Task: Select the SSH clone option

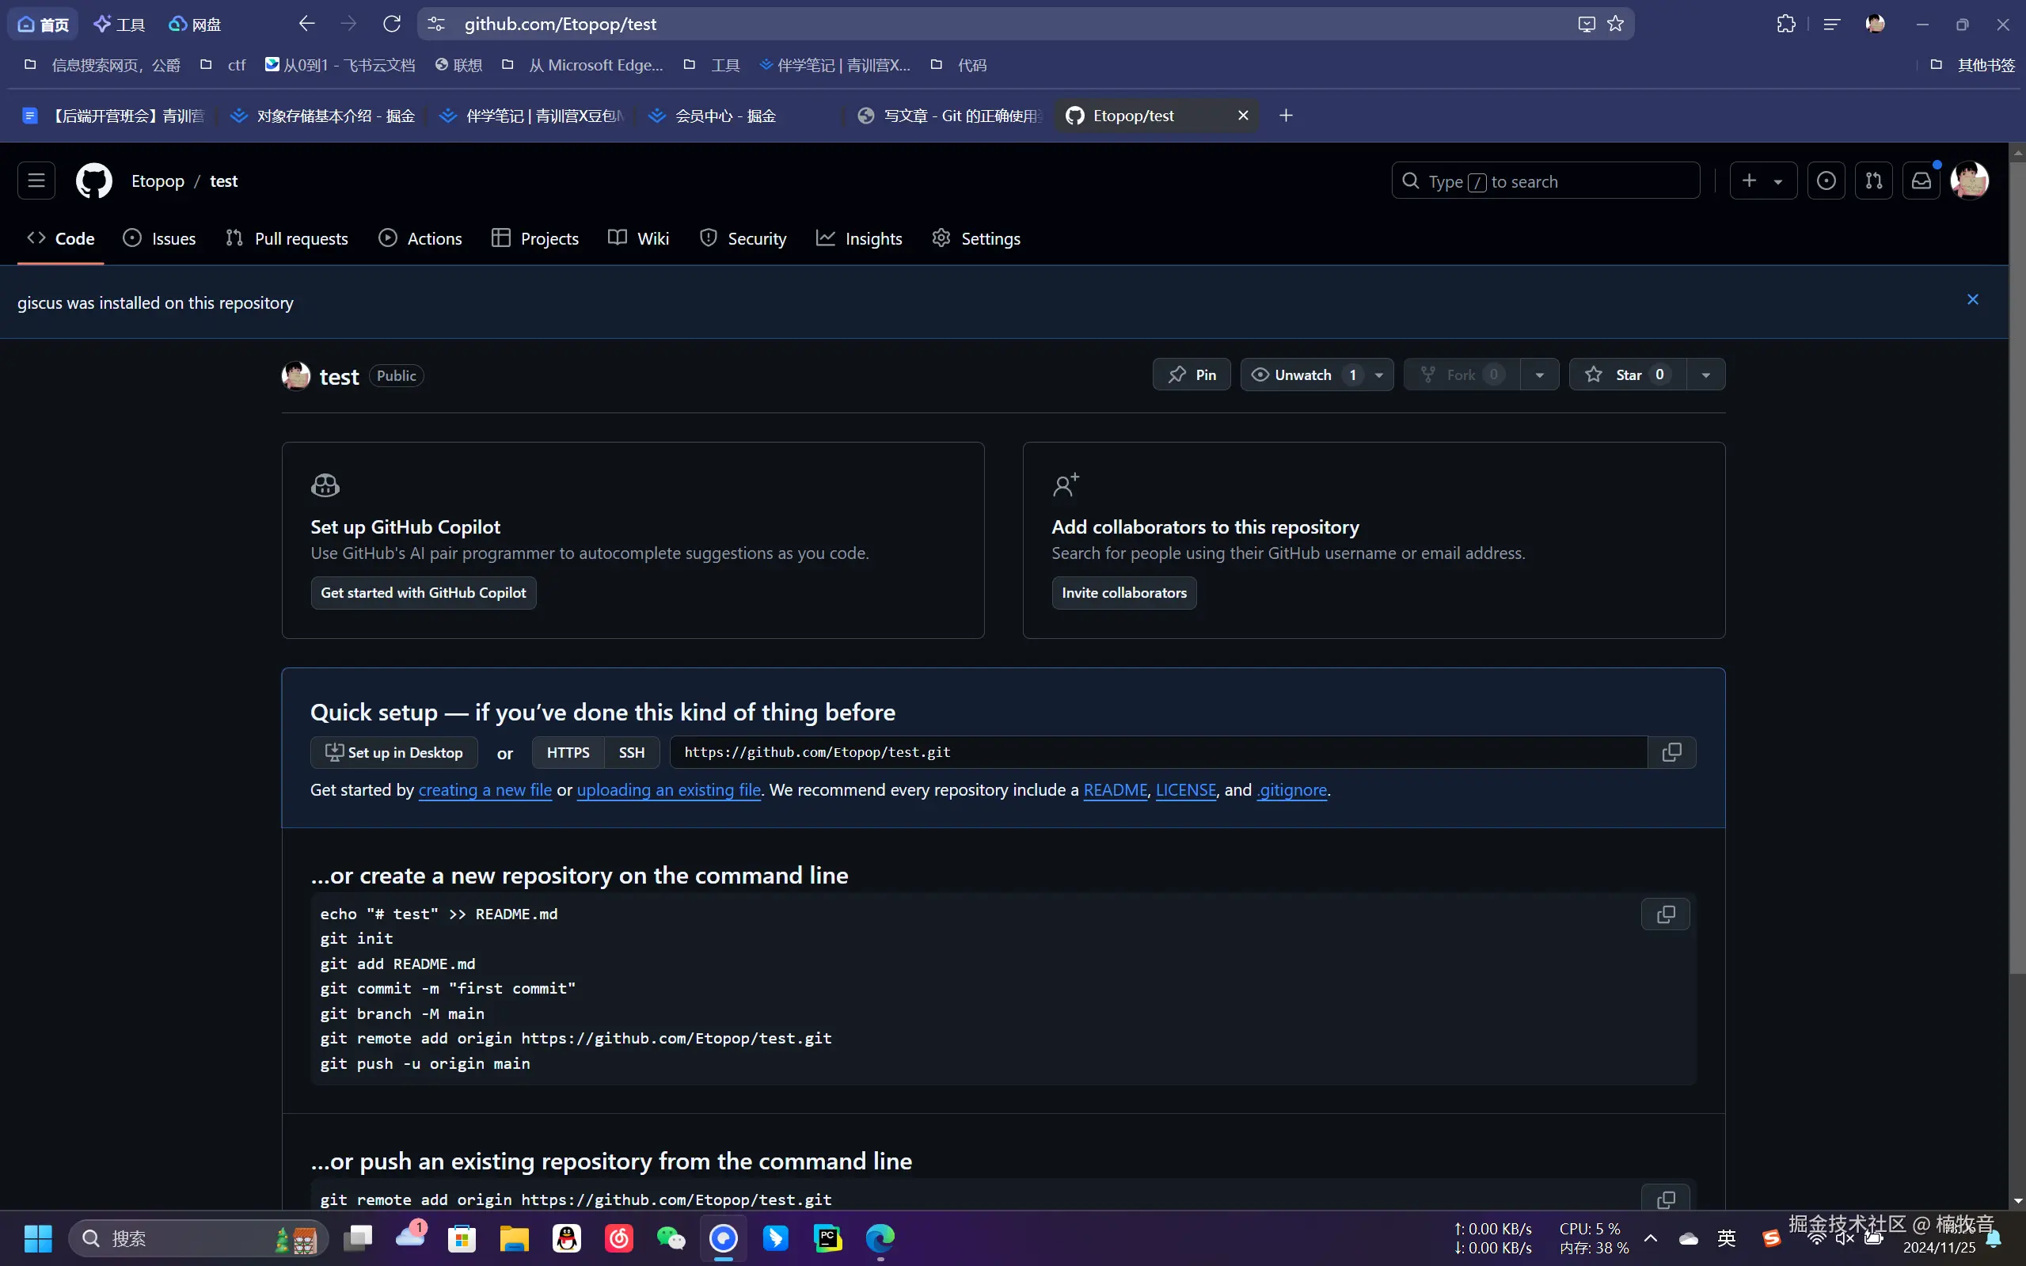Action: click(631, 753)
